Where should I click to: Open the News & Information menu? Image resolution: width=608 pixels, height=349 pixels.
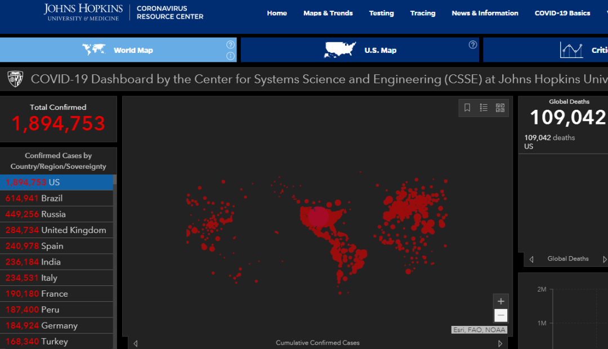[485, 13]
